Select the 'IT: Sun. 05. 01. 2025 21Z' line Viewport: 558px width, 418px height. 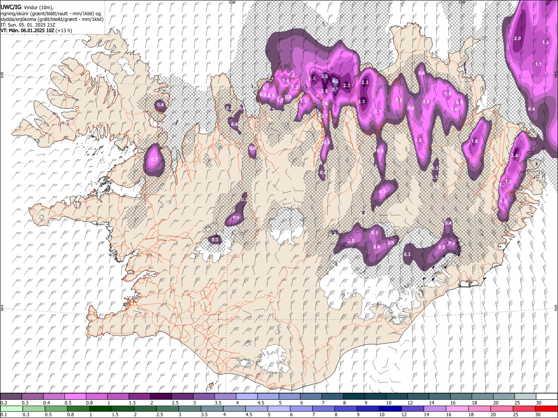click(x=27, y=25)
